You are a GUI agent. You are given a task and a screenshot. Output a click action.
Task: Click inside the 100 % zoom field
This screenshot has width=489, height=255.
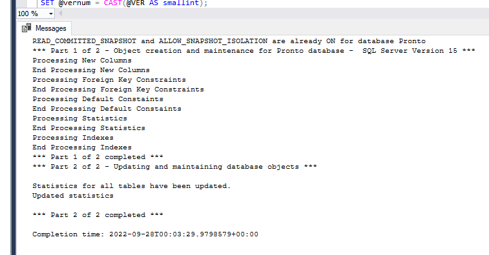coord(32,14)
